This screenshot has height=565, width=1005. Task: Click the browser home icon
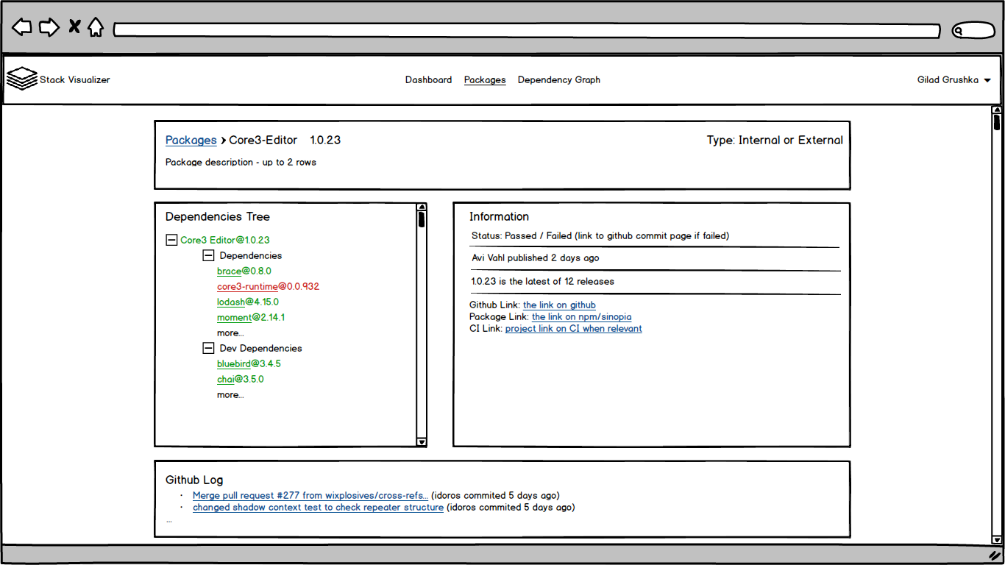pos(96,27)
